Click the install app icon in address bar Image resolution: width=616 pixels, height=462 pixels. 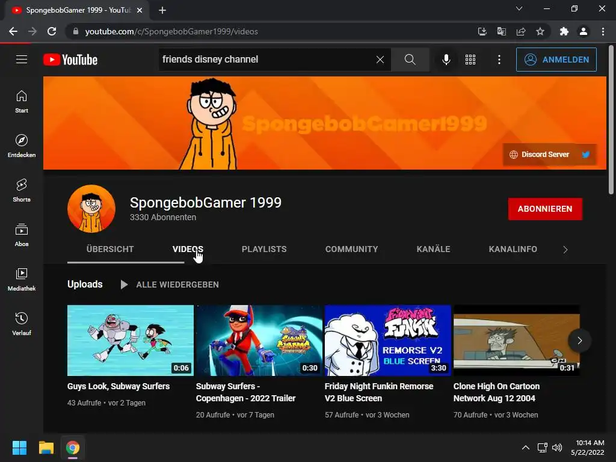coord(482,31)
